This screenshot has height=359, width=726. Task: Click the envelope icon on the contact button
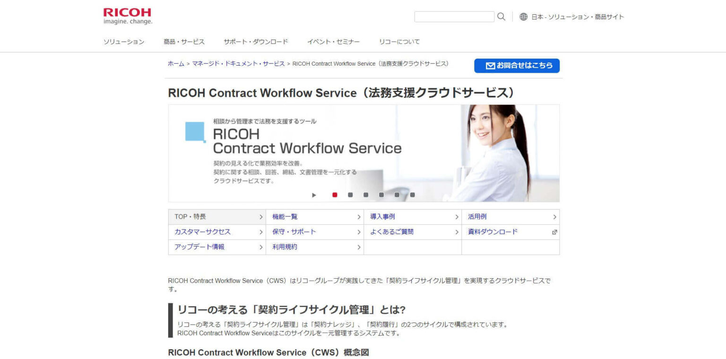click(490, 66)
